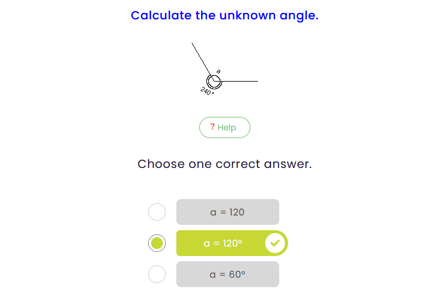Choose the gray answer a = 120 without degree symbol
Screen dimensions: 425x303
point(227,212)
